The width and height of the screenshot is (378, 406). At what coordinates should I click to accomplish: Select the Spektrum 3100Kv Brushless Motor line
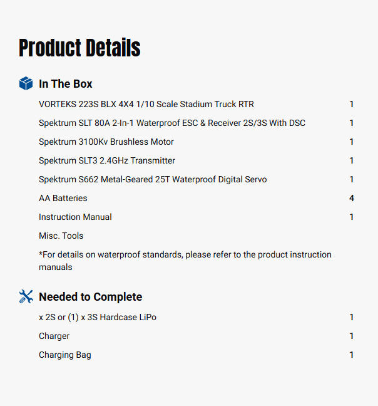[106, 142]
